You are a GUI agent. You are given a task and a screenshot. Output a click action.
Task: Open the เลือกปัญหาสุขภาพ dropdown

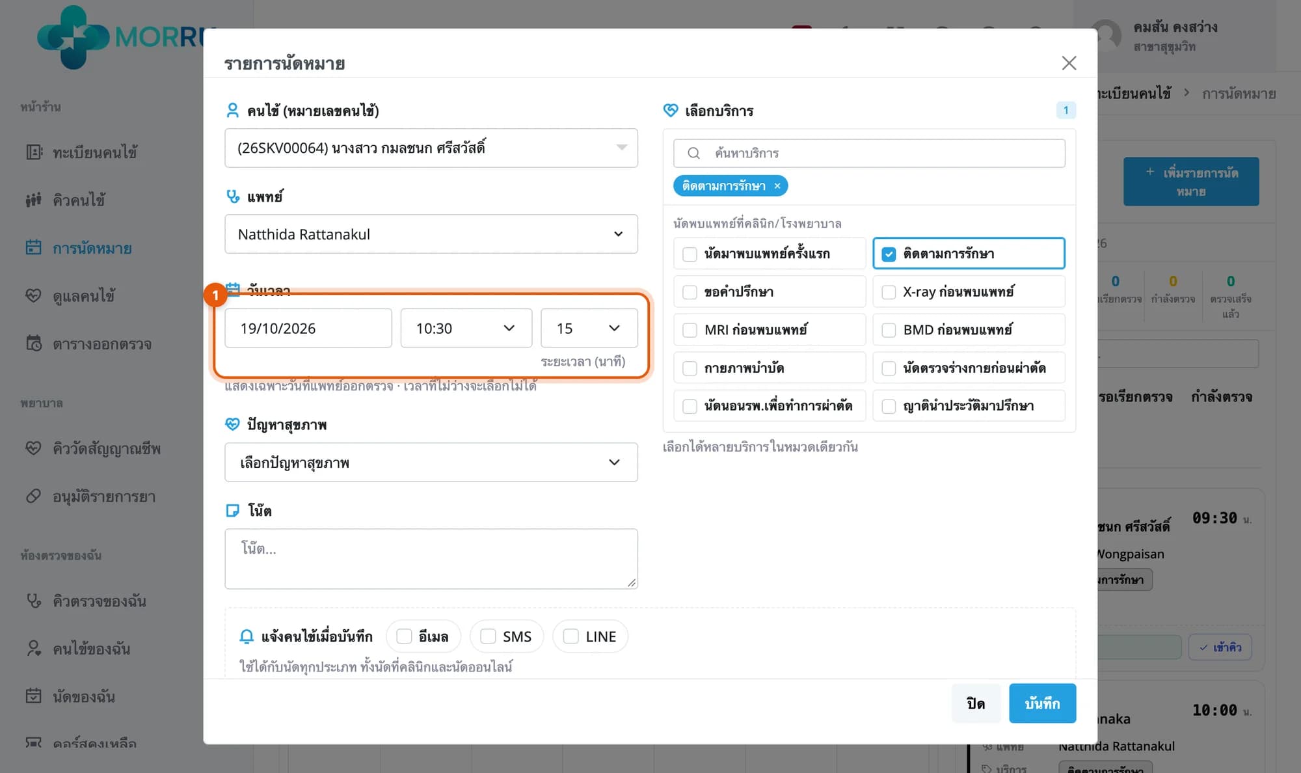click(x=431, y=463)
